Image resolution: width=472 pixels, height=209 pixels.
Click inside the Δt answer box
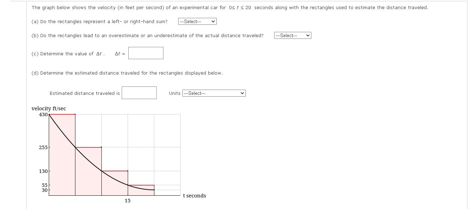coord(146,53)
